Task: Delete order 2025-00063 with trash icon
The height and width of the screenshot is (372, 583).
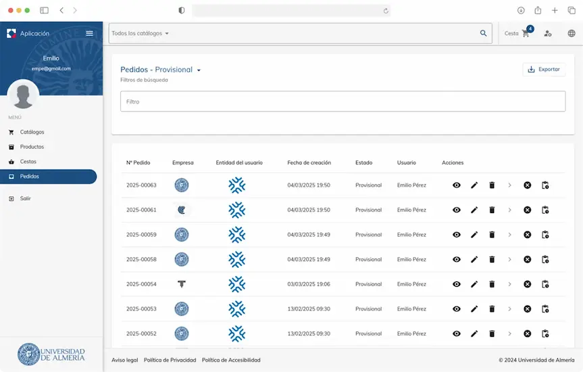Action: click(x=492, y=185)
